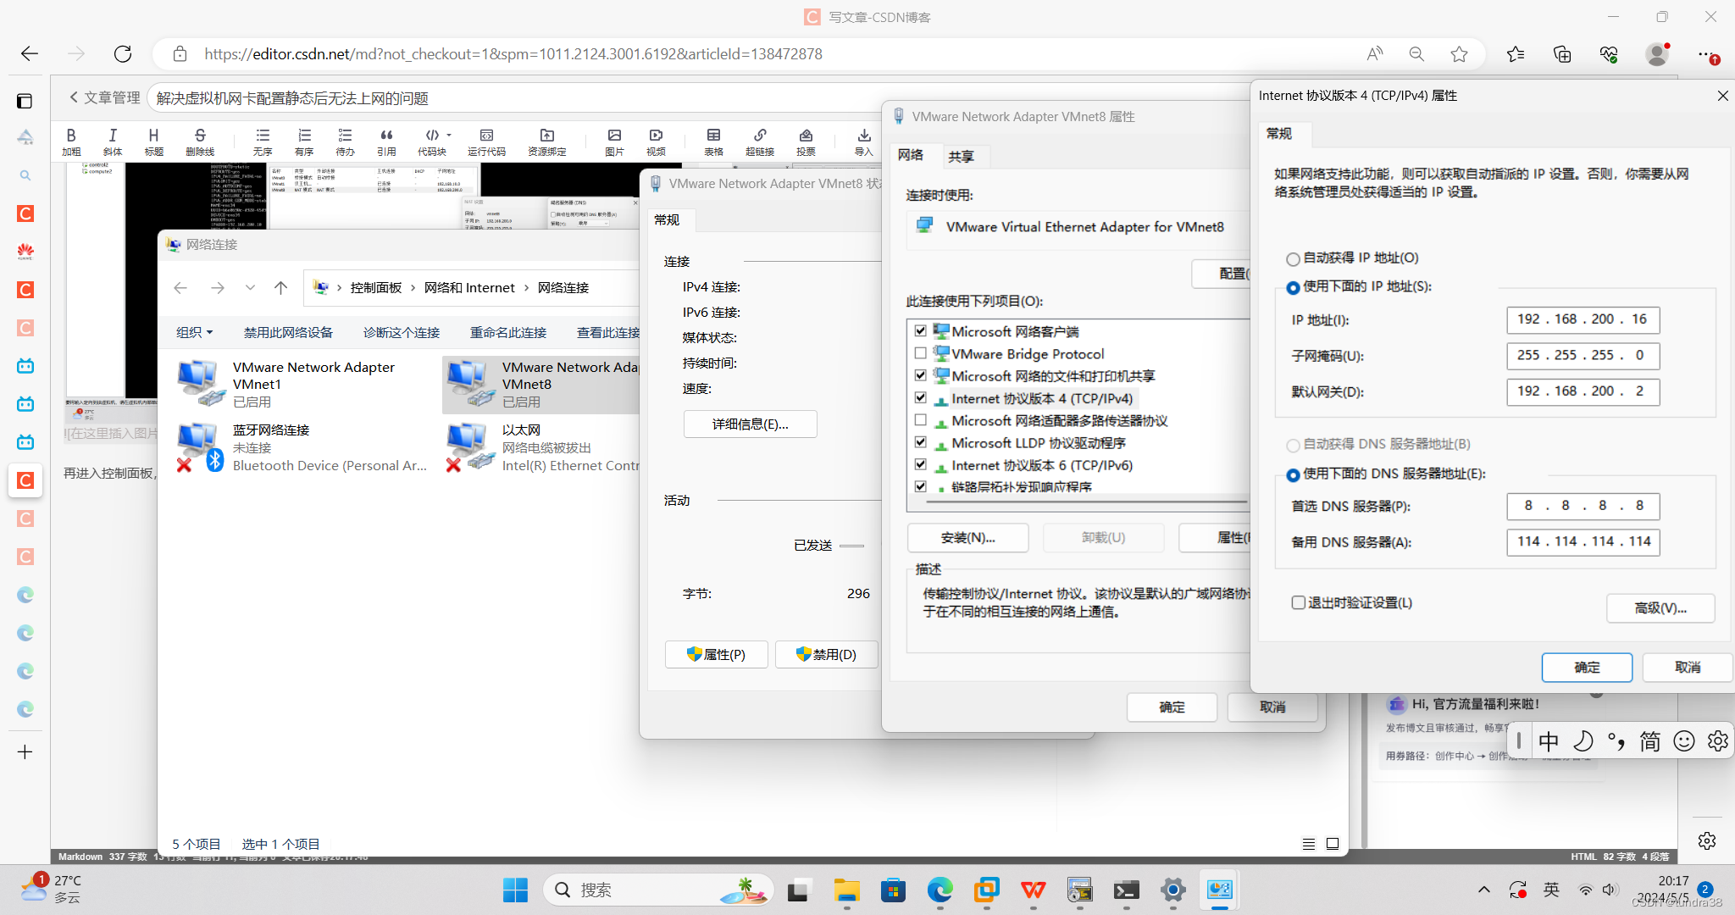Insert an ordered list (有序)

coord(304,141)
